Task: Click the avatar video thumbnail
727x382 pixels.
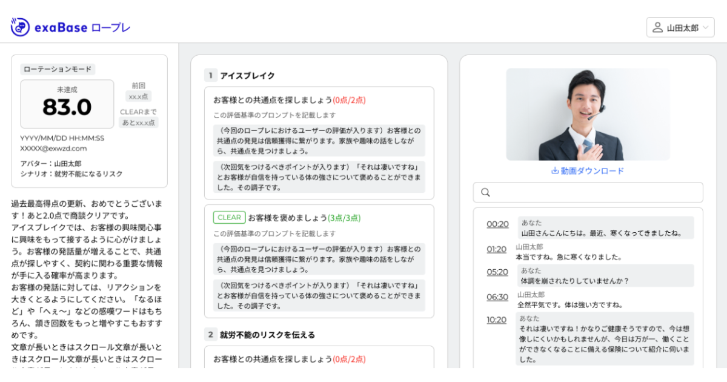Action: [x=588, y=114]
